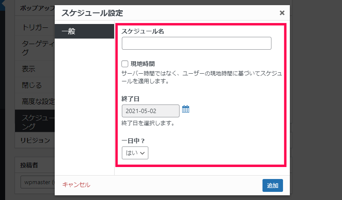Click the 一日中？ label
The height and width of the screenshot is (200, 342).
(x=133, y=140)
